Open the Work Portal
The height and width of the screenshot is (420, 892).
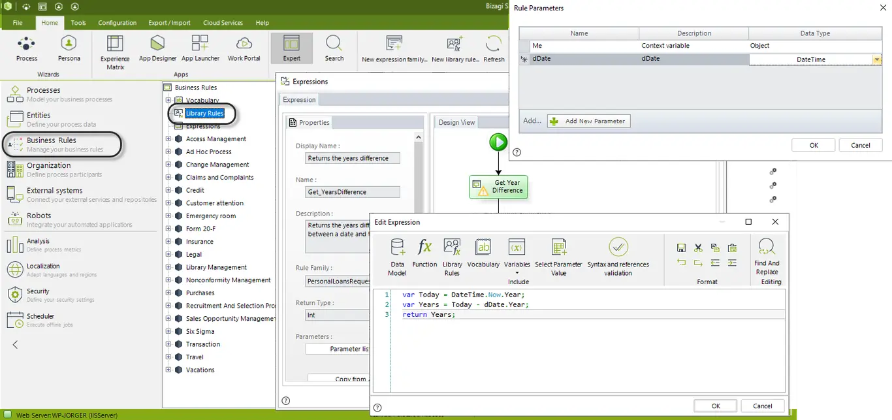(244, 49)
